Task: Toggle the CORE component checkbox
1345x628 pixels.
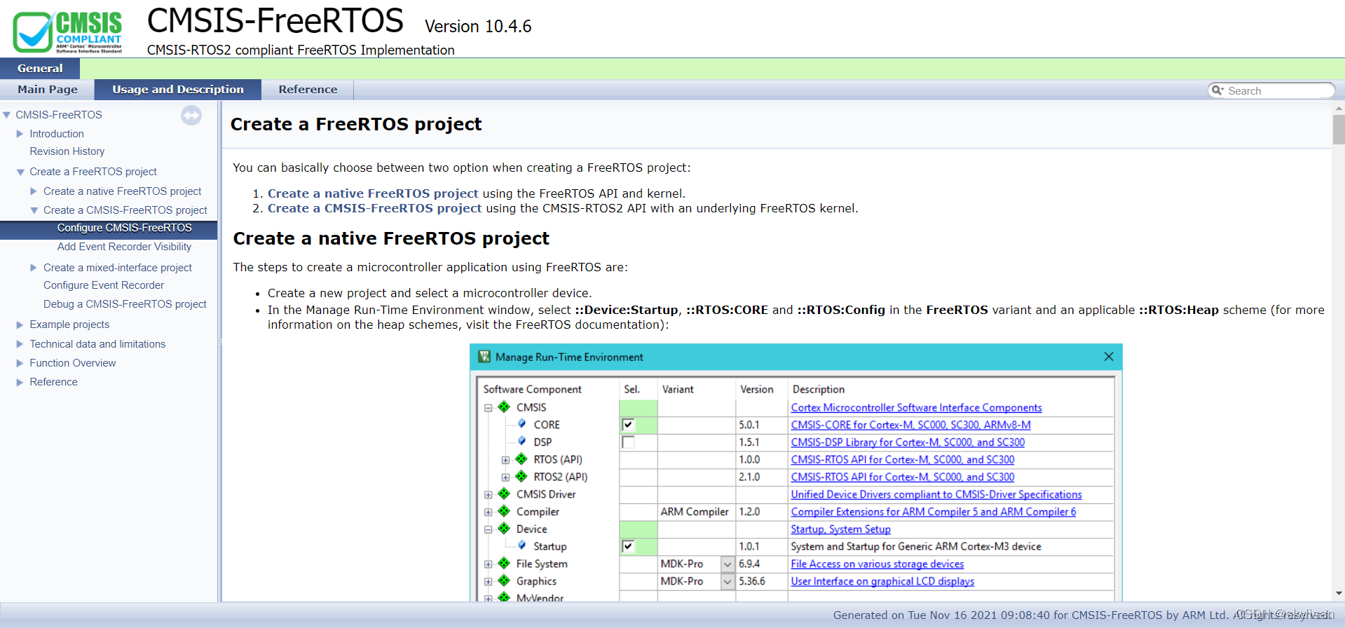Action: pos(628,425)
